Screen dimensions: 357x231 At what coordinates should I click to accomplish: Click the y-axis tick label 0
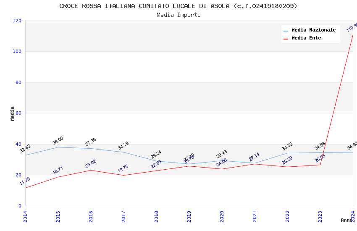point(20,206)
